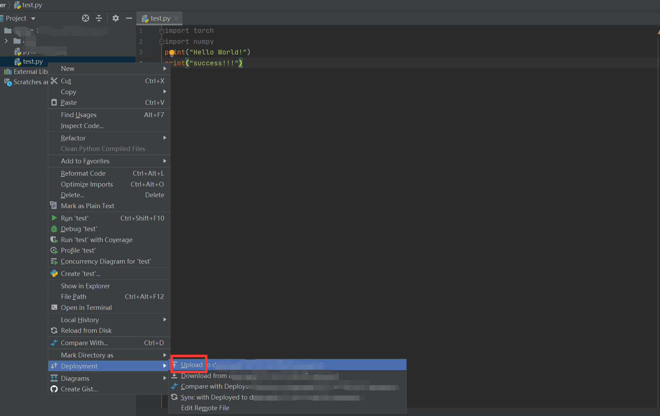Click the collapse all icon in Project panel

click(99, 18)
